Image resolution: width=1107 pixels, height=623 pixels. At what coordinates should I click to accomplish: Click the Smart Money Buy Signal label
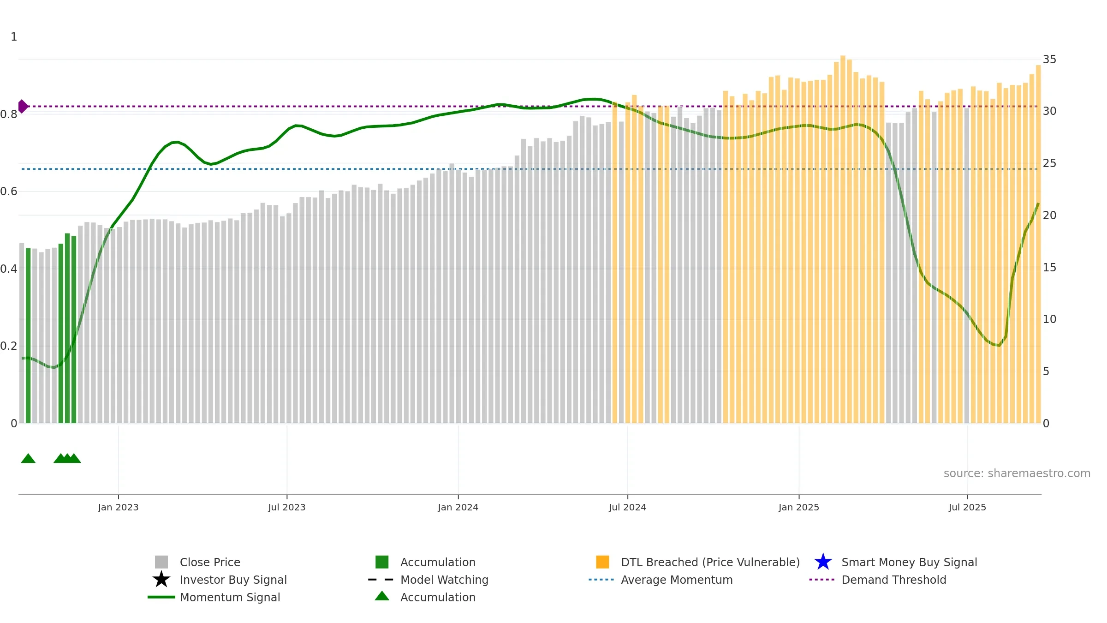[909, 562]
